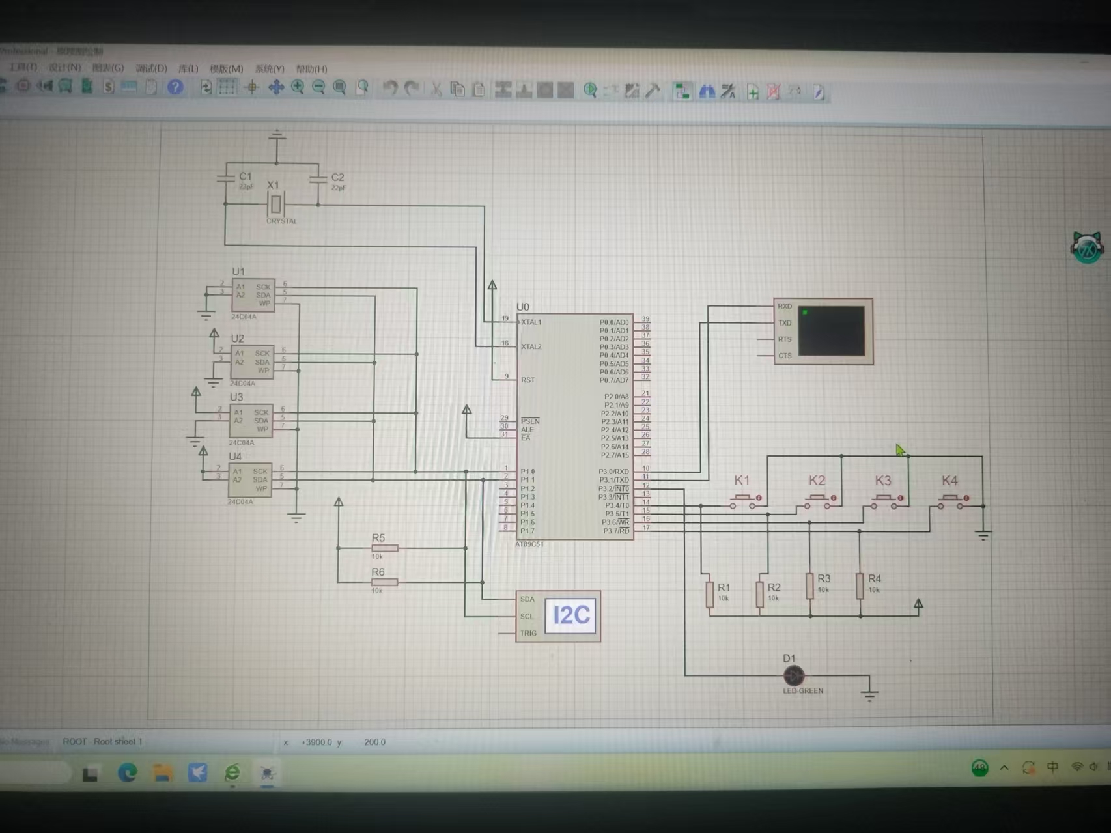The width and height of the screenshot is (1111, 833).
Task: Click the Zoom Out magnifier icon
Action: tap(318, 88)
